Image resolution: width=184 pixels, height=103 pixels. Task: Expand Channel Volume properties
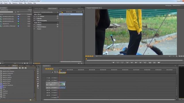[x=34, y=27]
